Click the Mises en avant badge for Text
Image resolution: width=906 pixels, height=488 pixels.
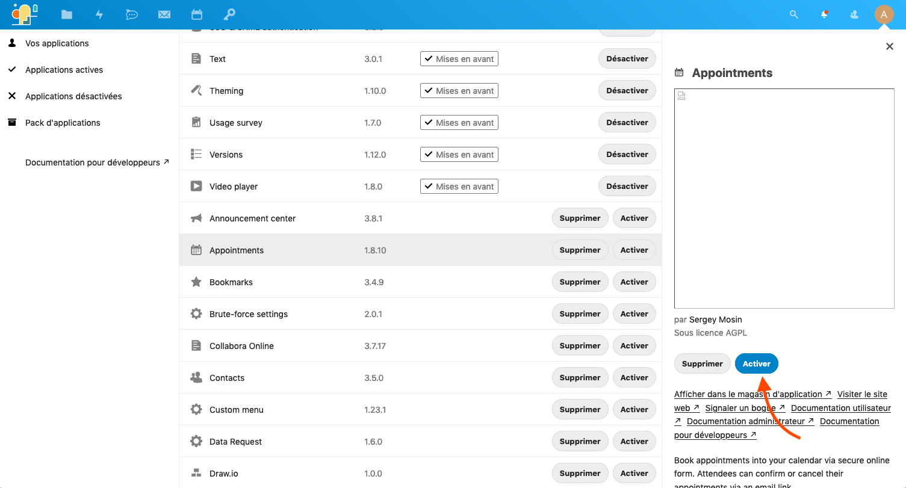[x=459, y=59]
